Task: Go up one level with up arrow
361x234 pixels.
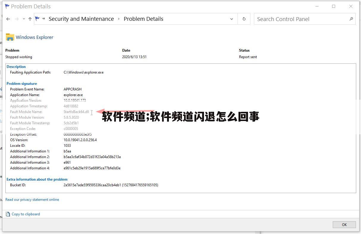Action: [30, 19]
